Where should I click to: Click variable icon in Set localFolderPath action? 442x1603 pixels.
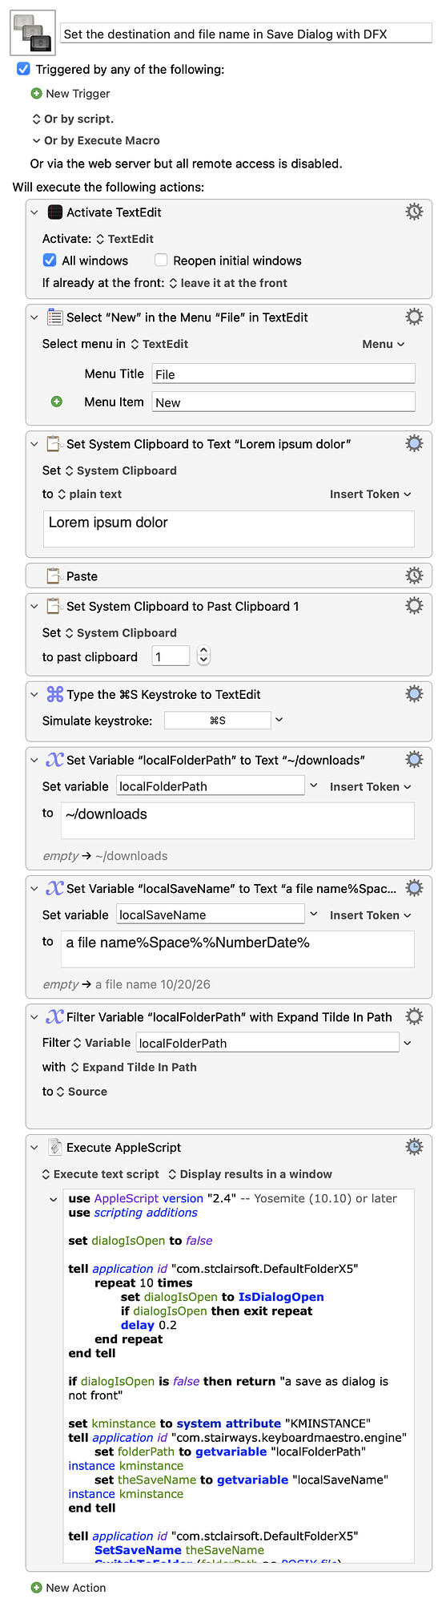click(x=54, y=760)
